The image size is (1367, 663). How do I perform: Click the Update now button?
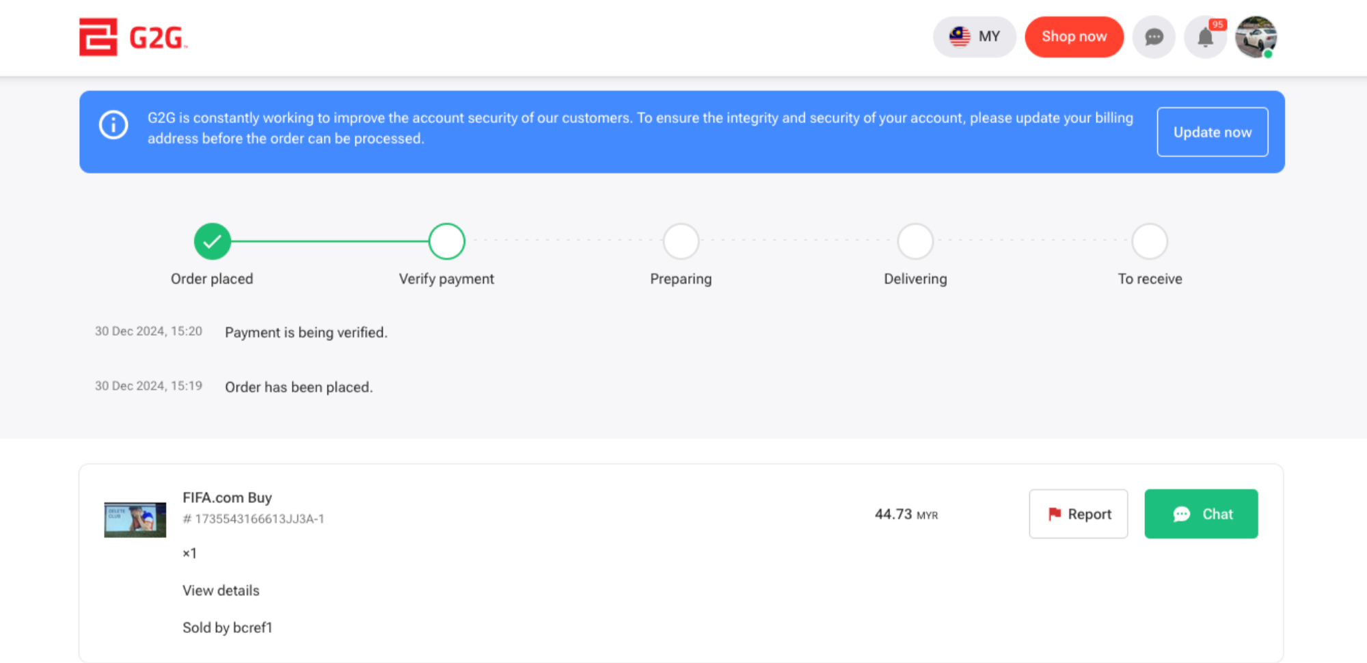(x=1212, y=132)
